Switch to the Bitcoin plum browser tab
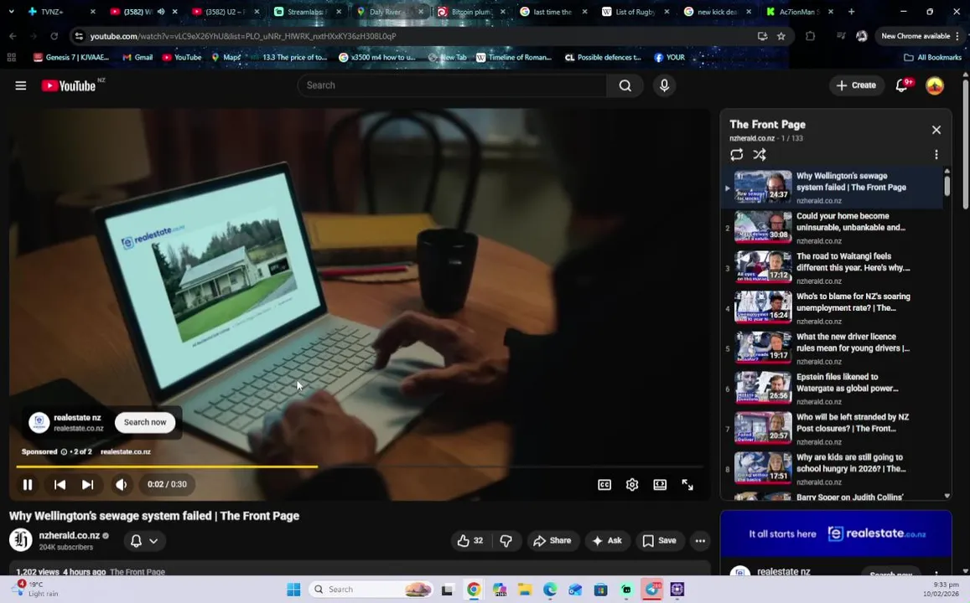 pos(471,12)
